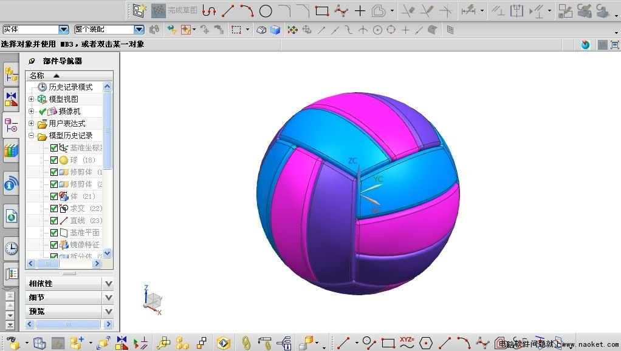
Task: Click the pin icon beside 部件导航器
Action: [32, 61]
